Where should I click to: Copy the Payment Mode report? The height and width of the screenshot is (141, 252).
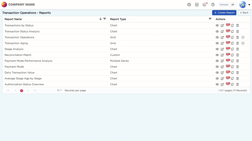point(232,67)
